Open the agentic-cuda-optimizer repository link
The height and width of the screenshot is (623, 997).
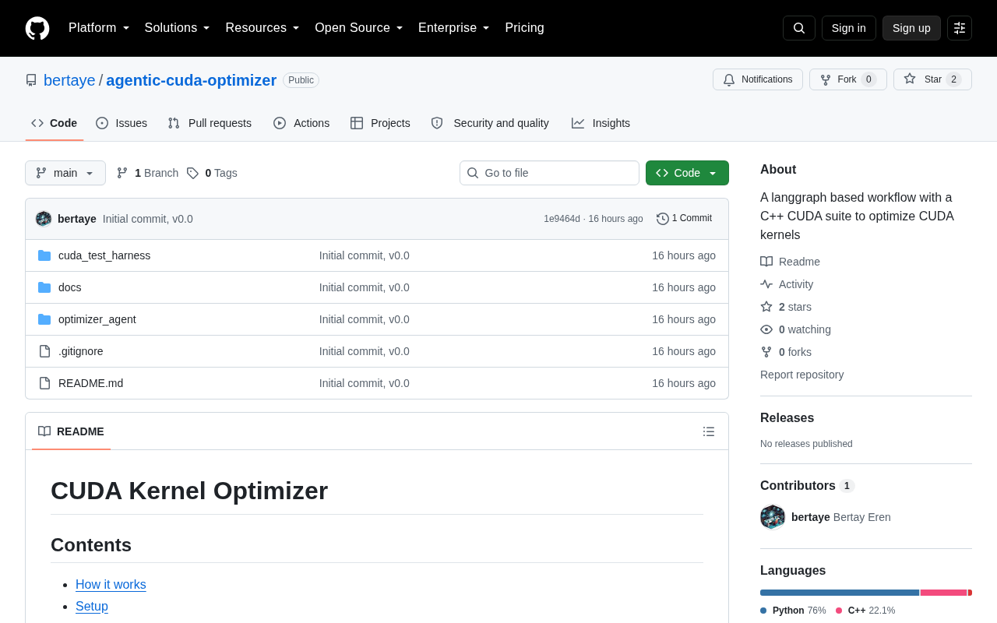[x=192, y=80]
